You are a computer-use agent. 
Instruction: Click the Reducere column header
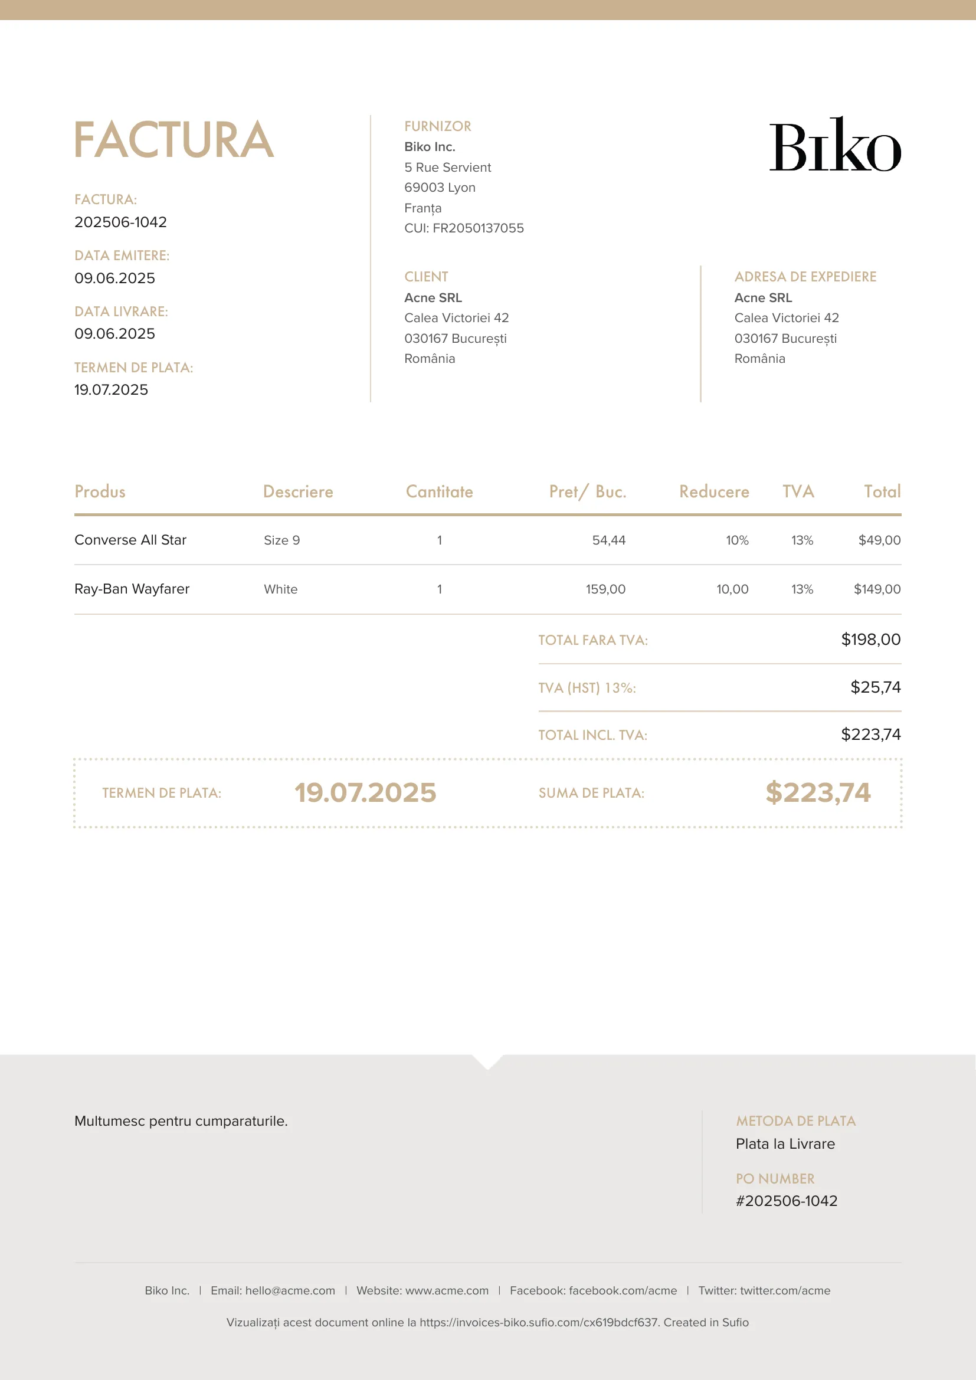point(714,491)
